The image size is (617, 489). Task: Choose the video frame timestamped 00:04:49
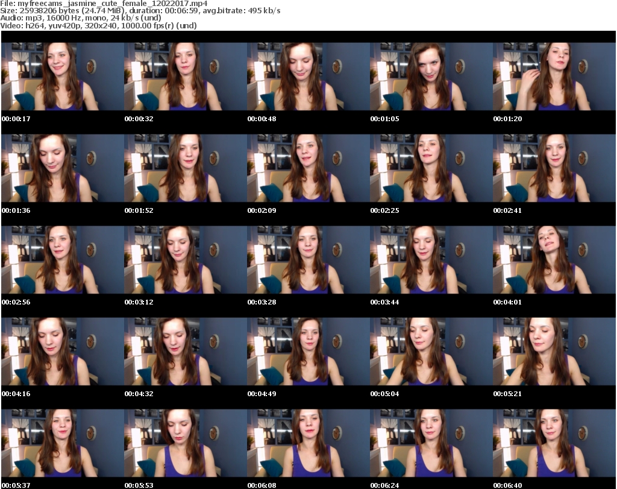(x=308, y=352)
